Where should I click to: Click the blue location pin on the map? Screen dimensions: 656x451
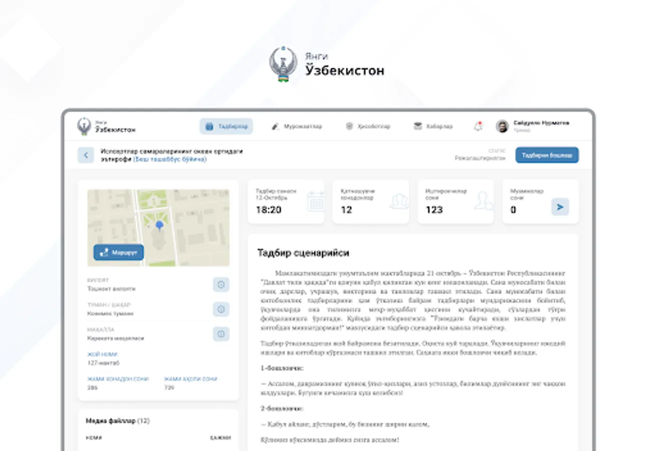tap(159, 226)
